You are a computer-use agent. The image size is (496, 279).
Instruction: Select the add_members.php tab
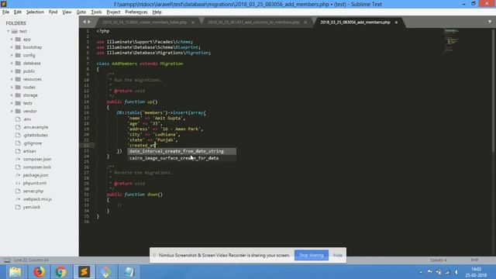[x=355, y=22]
